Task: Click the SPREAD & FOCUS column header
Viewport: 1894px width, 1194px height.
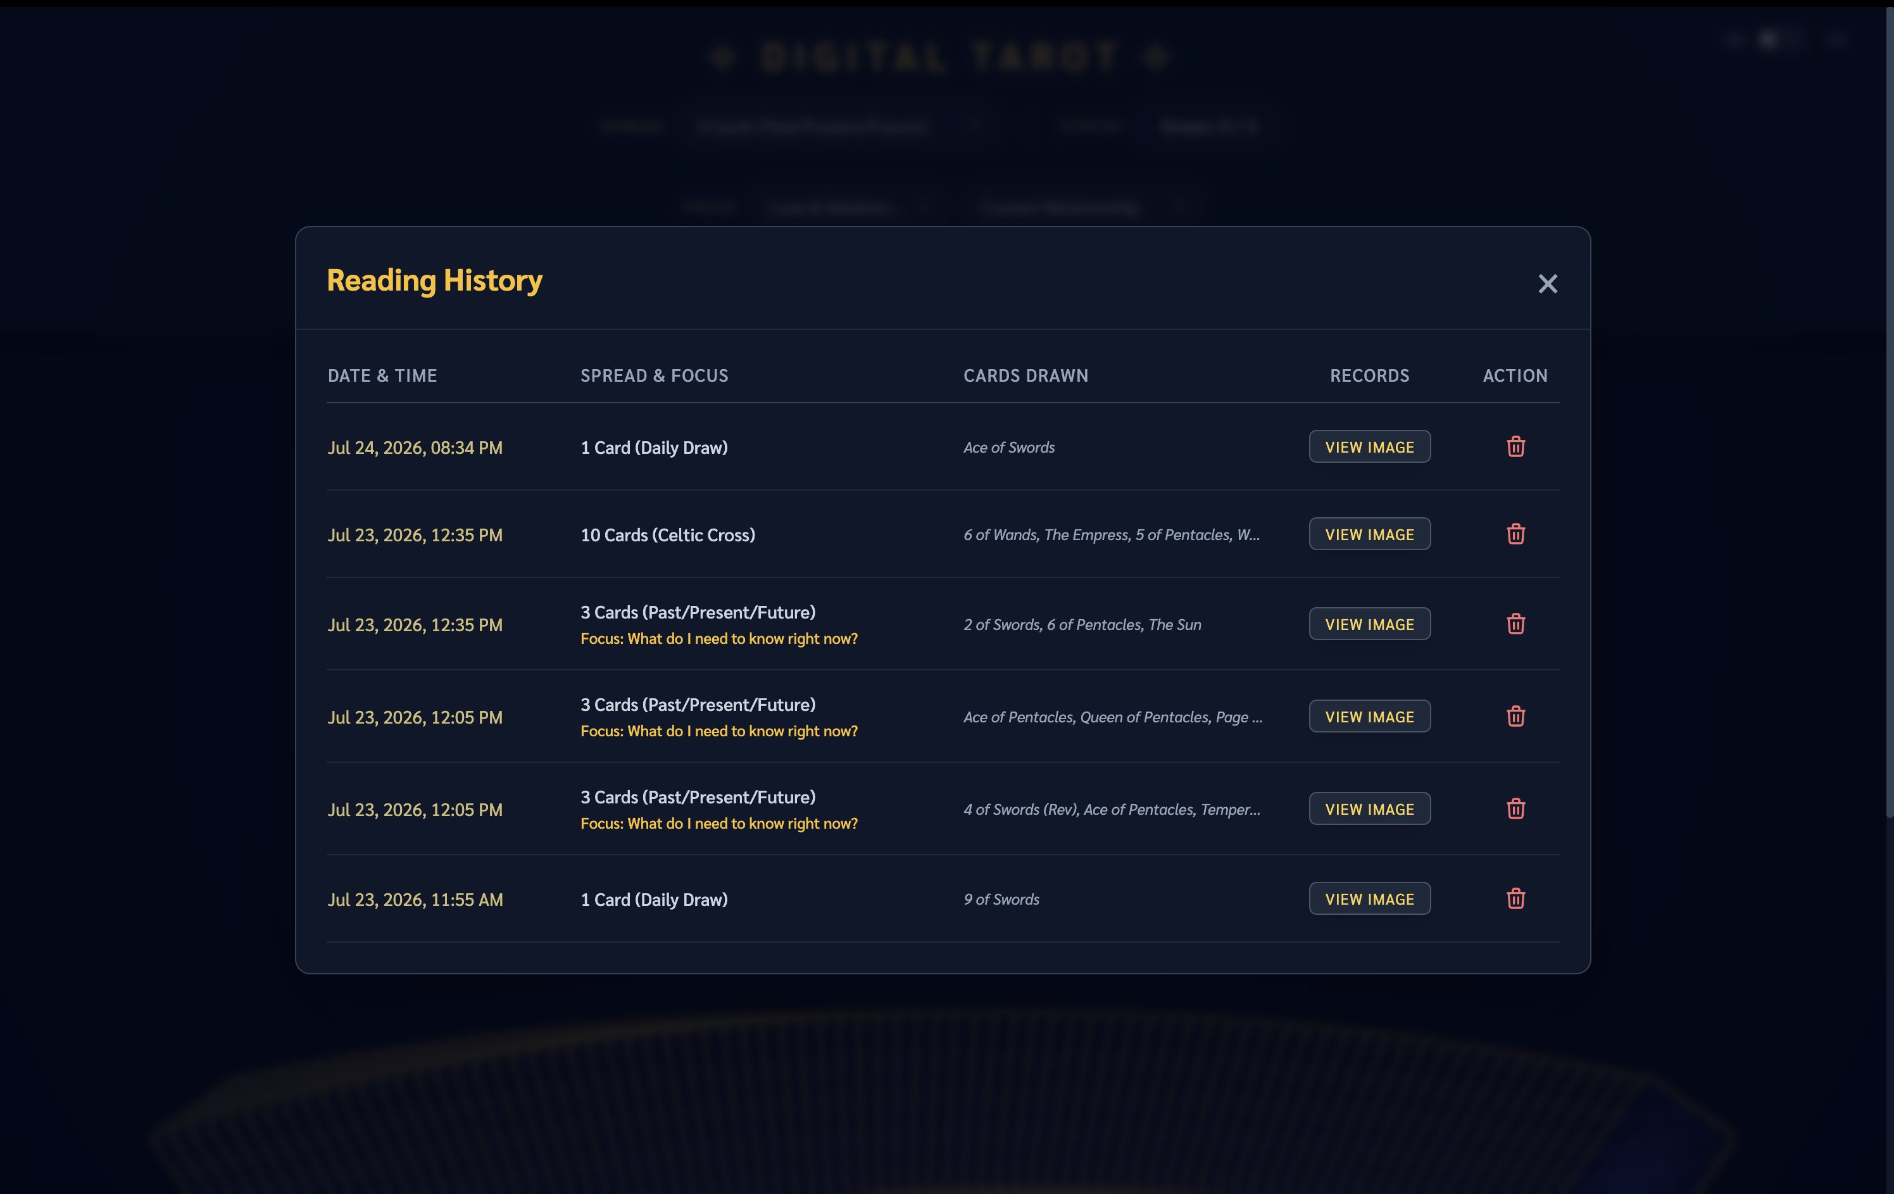Action: [655, 376]
